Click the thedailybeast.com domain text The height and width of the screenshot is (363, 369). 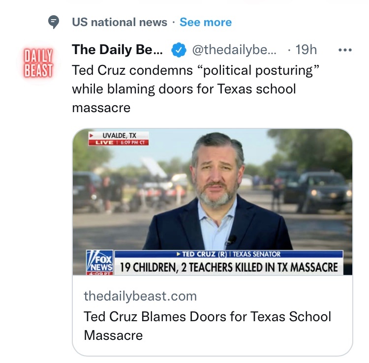click(x=140, y=296)
